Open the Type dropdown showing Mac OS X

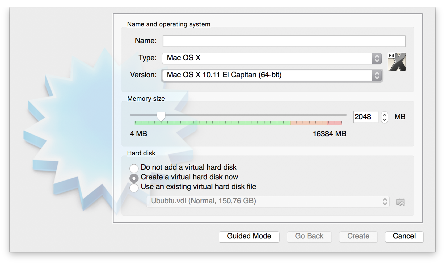coord(267,58)
